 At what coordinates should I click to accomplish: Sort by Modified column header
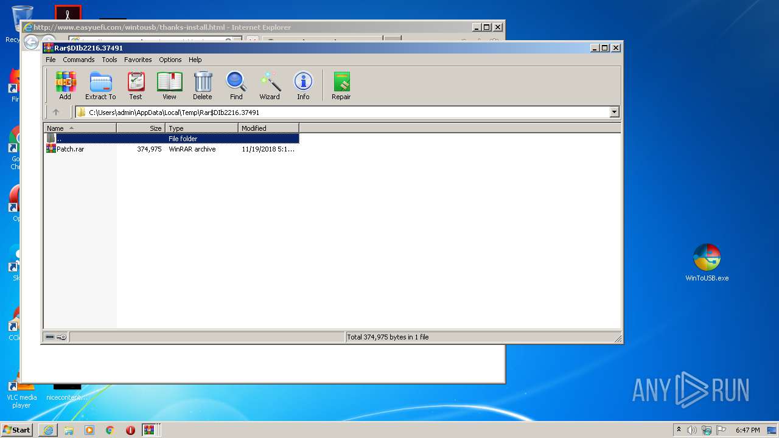tap(268, 128)
